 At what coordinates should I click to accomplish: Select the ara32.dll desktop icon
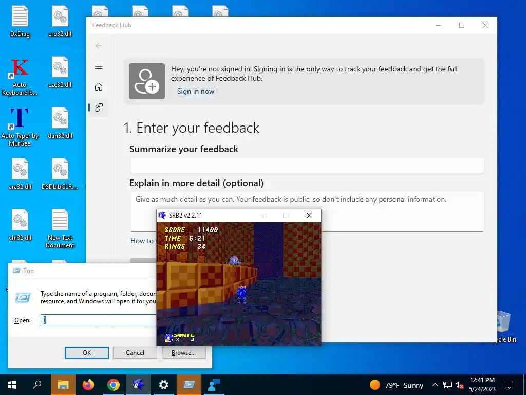20,174
